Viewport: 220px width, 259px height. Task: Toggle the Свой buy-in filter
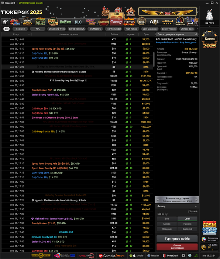click(187, 219)
